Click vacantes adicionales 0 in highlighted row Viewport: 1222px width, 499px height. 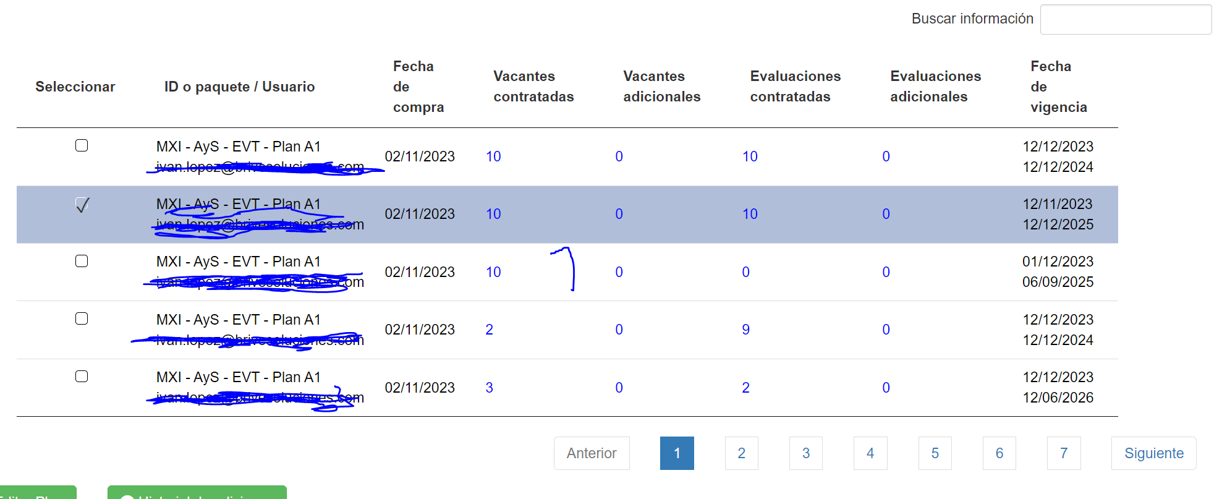click(619, 214)
